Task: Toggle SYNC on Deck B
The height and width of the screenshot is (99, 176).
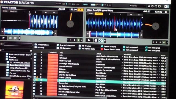Action: click(91, 13)
